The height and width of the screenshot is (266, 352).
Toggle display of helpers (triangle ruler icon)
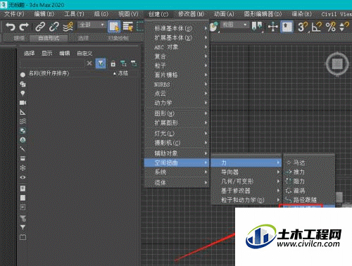coord(23,112)
